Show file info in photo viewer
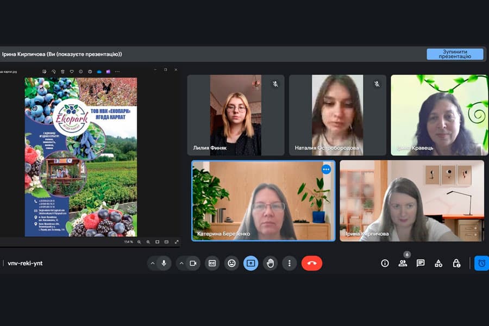Screen dimensions: 489x326 pos(81,72)
